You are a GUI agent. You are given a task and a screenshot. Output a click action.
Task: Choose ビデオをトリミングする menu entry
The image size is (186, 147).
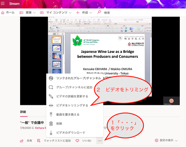coord(75,105)
